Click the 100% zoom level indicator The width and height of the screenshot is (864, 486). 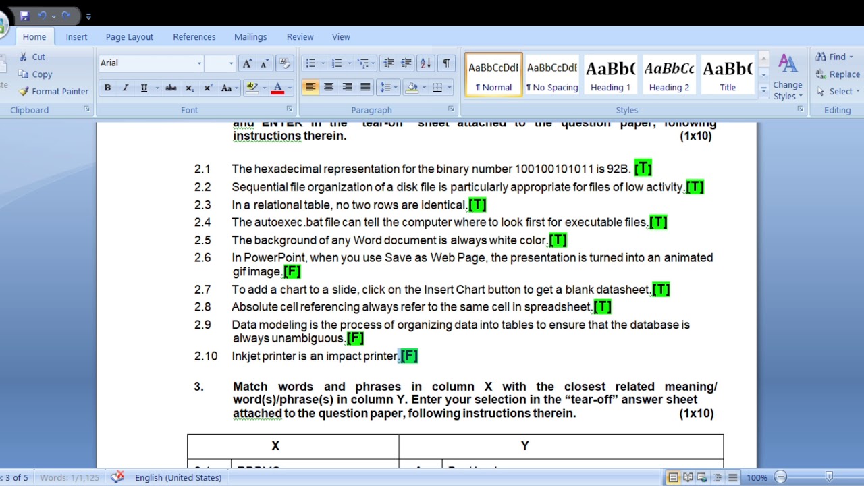click(x=757, y=478)
